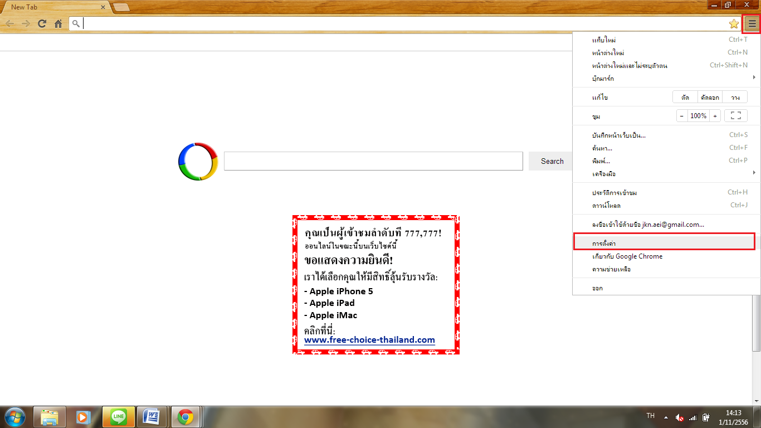Select the New Tab tab

(x=56, y=7)
